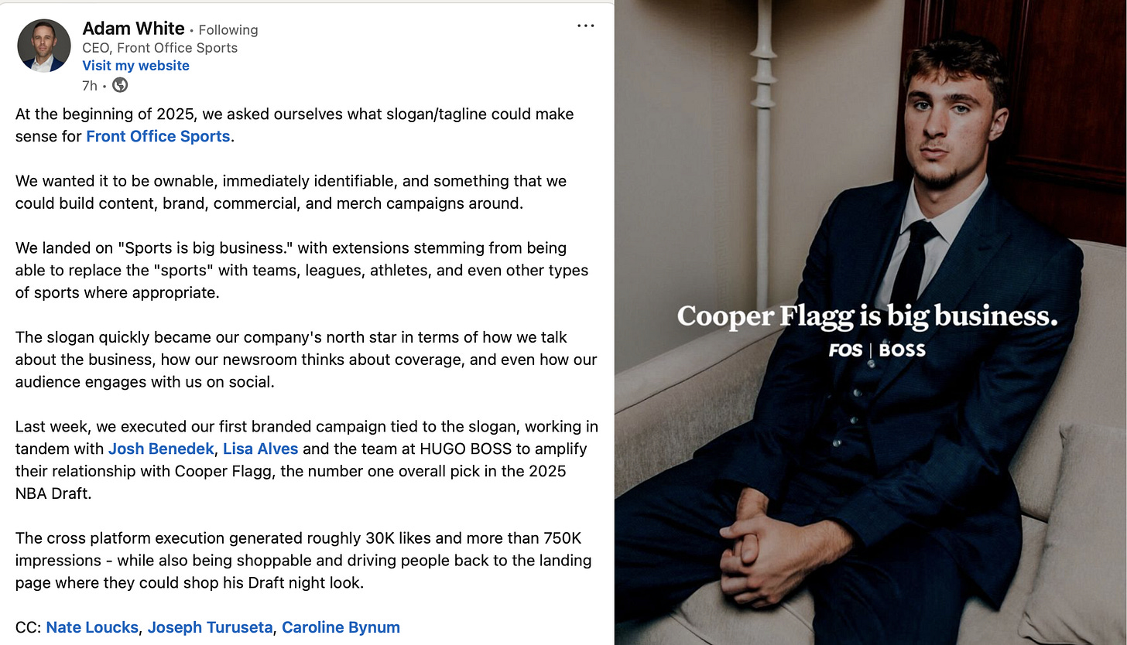Click the paragraph starting At the beginning of 2025
The image size is (1127, 645).
coord(295,125)
